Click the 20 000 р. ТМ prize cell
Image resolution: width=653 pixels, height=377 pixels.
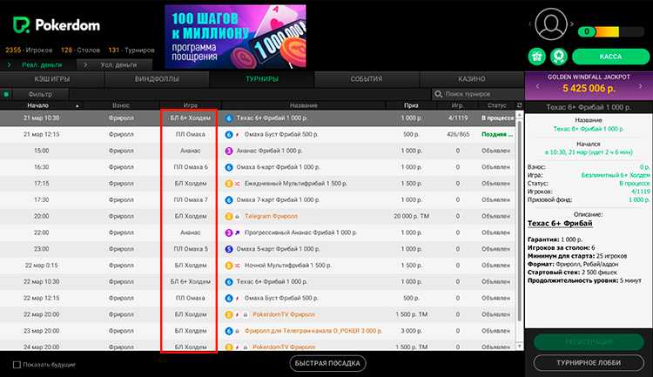(411, 217)
